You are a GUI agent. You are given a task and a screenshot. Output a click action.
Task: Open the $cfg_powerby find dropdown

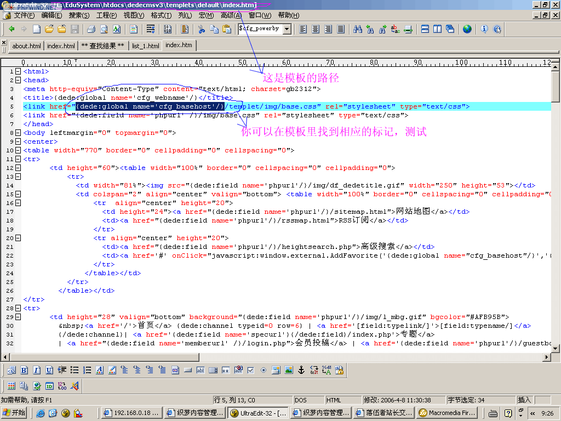[x=287, y=29]
